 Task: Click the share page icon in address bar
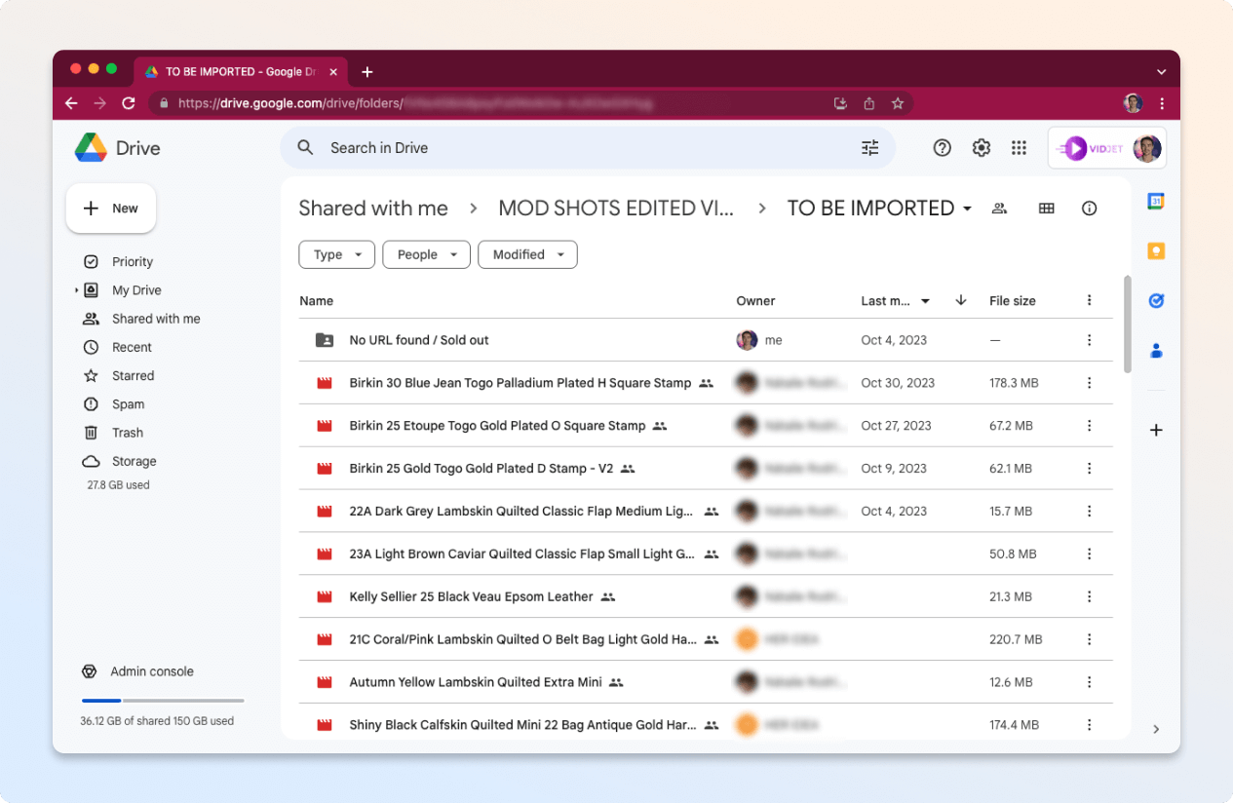[x=868, y=102]
